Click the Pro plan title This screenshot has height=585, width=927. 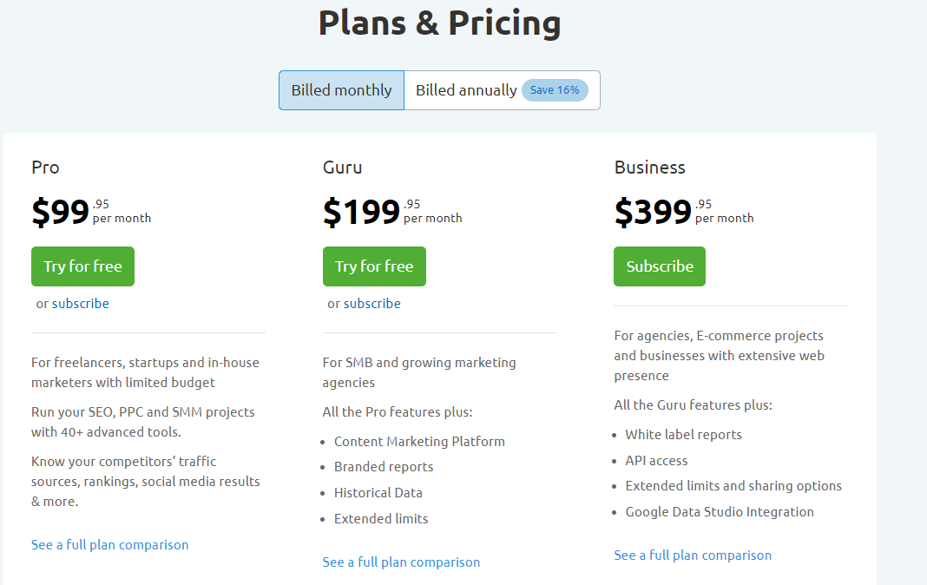[x=45, y=168]
